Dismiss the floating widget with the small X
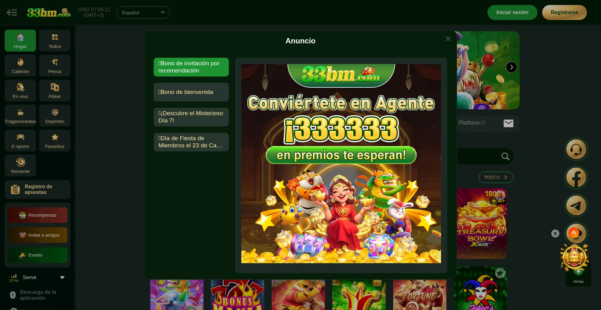601x310 pixels. [555, 234]
